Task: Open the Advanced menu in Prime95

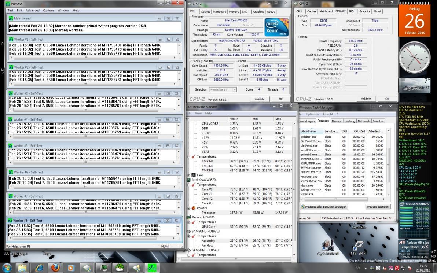Action: click(33, 10)
